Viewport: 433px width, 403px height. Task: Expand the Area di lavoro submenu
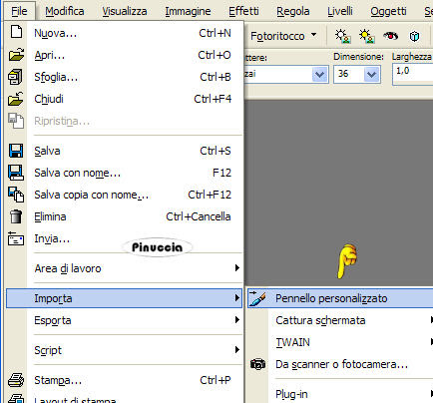pyautogui.click(x=124, y=268)
